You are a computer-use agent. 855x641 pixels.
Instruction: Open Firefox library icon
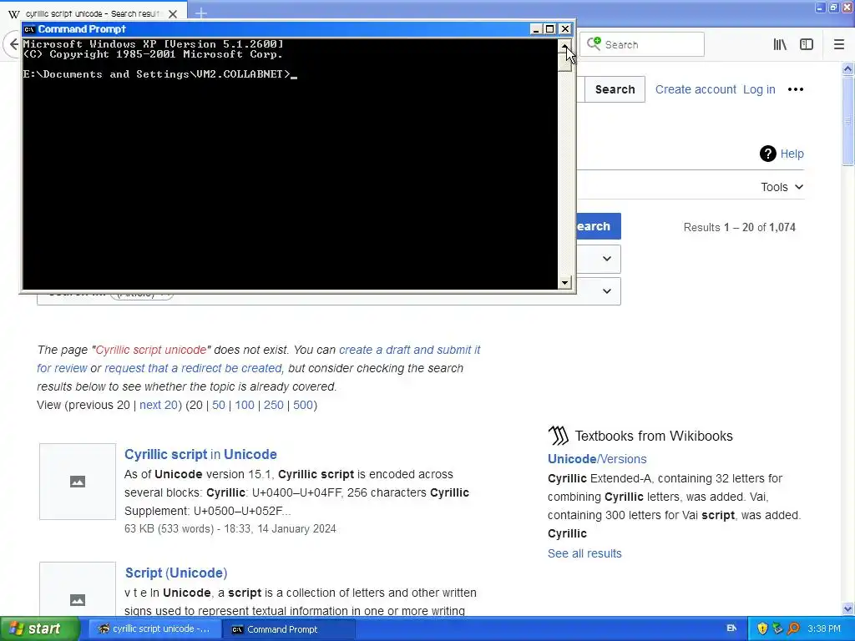pos(780,45)
